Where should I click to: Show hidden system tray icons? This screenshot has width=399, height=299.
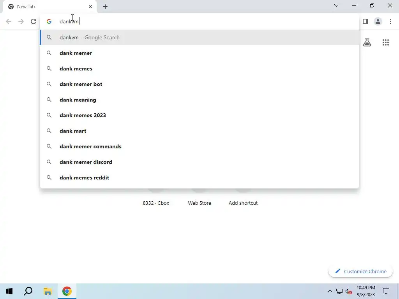click(330, 291)
